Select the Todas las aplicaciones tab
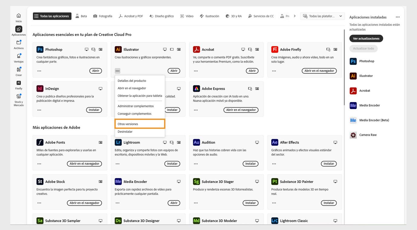417x230 pixels. [x=52, y=16]
